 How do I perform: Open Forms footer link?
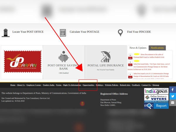(x=59, y=85)
